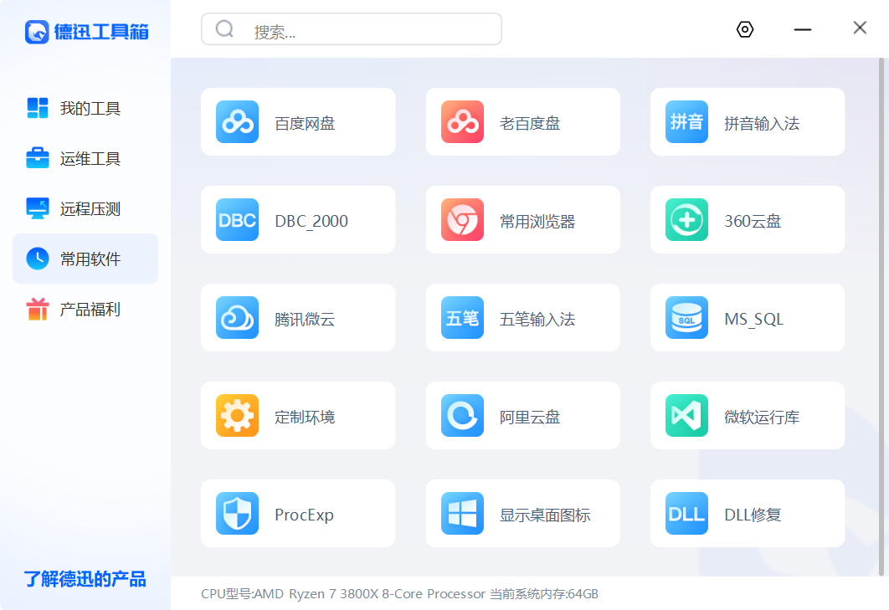Focus the 搜索 search box

pyautogui.click(x=352, y=29)
